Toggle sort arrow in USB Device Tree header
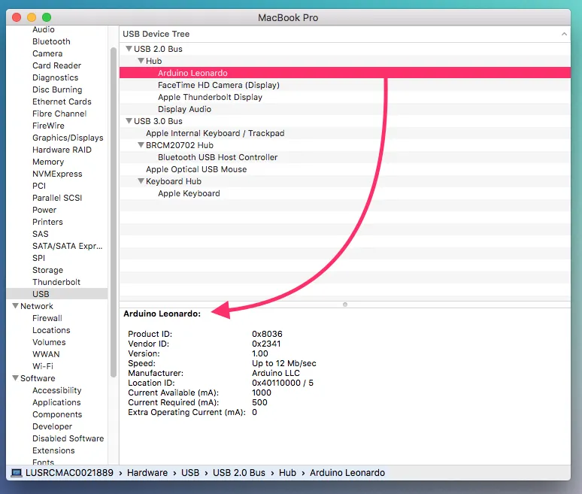Screen dimensions: 582x494 click(x=564, y=34)
